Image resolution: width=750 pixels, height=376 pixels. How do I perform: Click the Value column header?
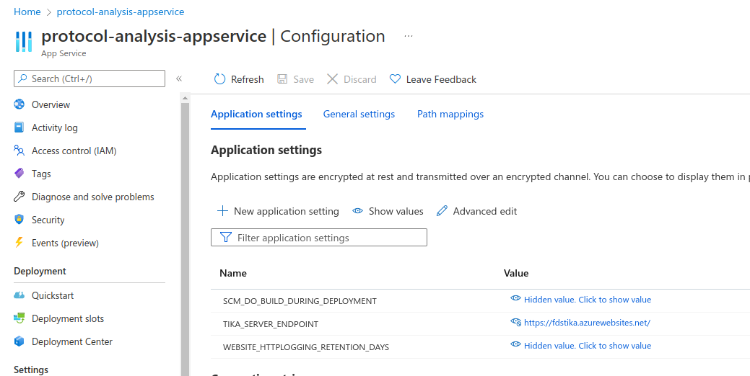click(x=516, y=274)
